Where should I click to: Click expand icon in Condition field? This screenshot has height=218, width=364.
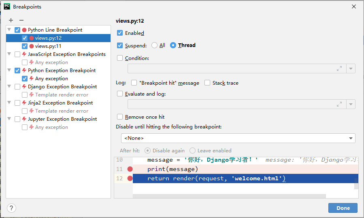click(339, 68)
